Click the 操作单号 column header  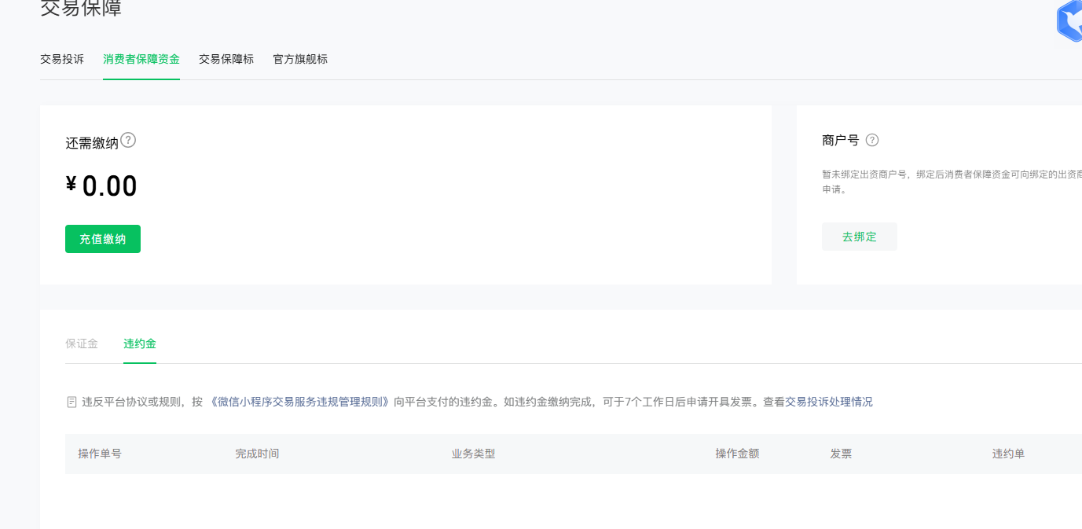(100, 454)
